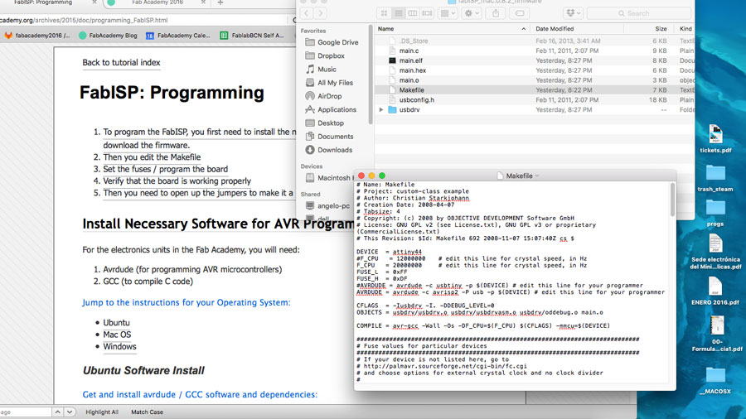The image size is (746, 419).
Task: Switch Finder to list view
Action: (x=399, y=13)
